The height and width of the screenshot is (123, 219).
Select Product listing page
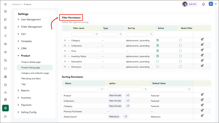[x=35, y=68]
